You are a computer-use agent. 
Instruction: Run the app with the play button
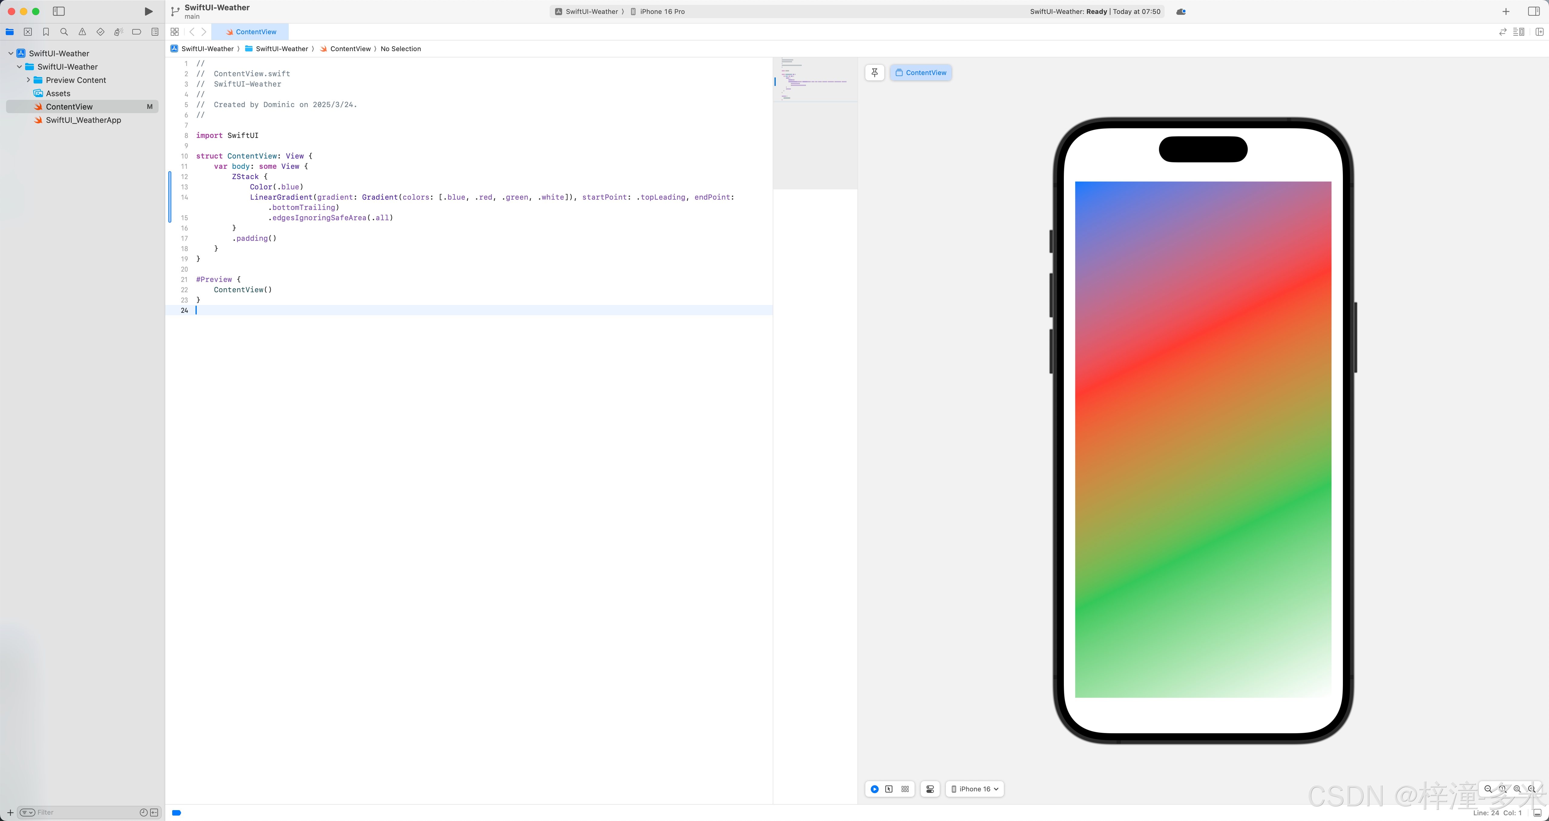pyautogui.click(x=149, y=11)
